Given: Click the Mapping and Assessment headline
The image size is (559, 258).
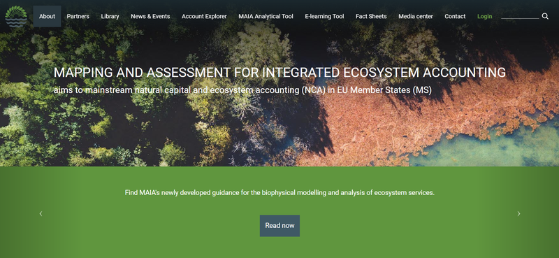Looking at the screenshot, I should (x=280, y=73).
